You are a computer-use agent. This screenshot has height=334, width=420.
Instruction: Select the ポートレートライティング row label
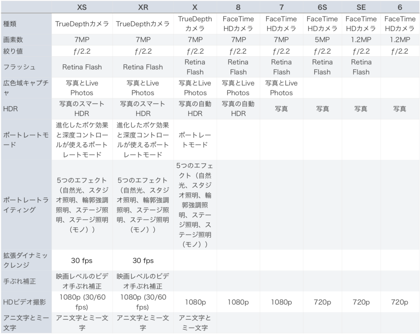pyautogui.click(x=26, y=205)
